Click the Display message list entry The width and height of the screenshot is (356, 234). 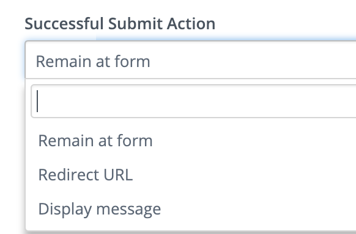pyautogui.click(x=191, y=208)
